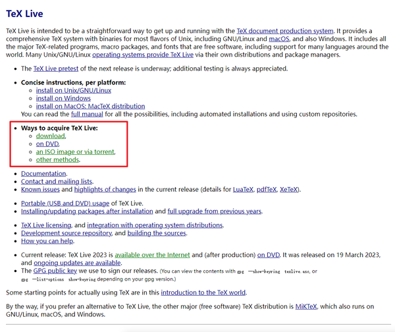The width and height of the screenshot is (395, 332).
Task: Open 'How you can help' link
Action: 47,241
